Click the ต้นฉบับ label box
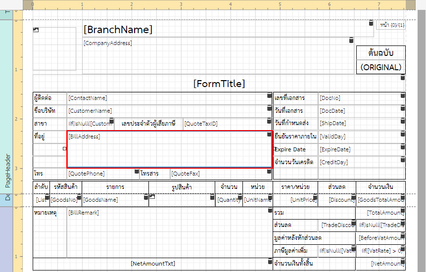The image size is (426, 272). pos(380,52)
